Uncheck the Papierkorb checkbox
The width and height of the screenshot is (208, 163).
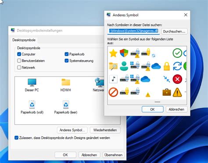point(67,54)
